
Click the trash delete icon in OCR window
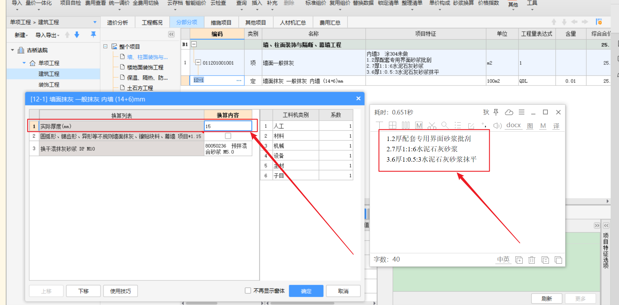pos(532,260)
